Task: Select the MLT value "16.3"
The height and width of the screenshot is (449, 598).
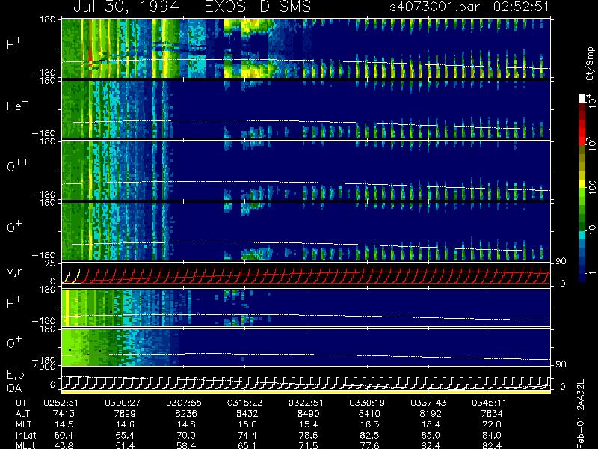Action: point(369,424)
